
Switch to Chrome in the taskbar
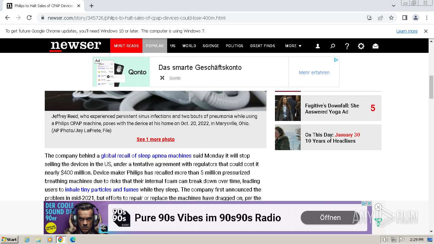pos(61,240)
